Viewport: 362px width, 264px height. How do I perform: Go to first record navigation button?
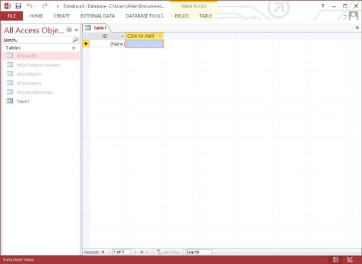(103, 252)
